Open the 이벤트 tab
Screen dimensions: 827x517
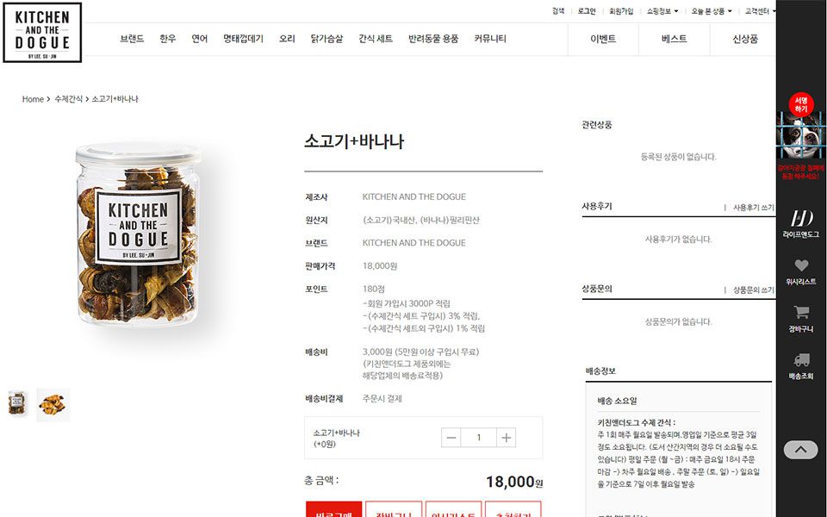click(x=603, y=39)
